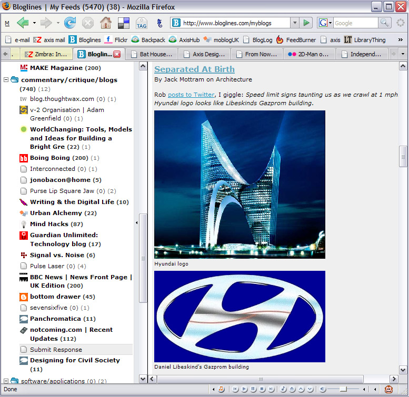Image resolution: width=409 pixels, height=397 pixels.
Task: Switch to the Independ... tab
Action: tap(362, 54)
